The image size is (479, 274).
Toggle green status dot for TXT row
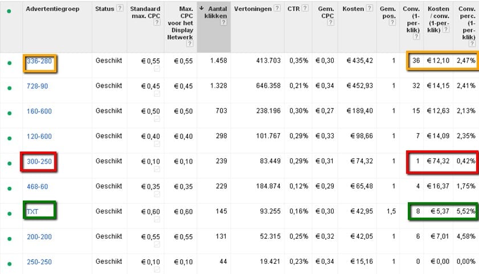pos(10,214)
